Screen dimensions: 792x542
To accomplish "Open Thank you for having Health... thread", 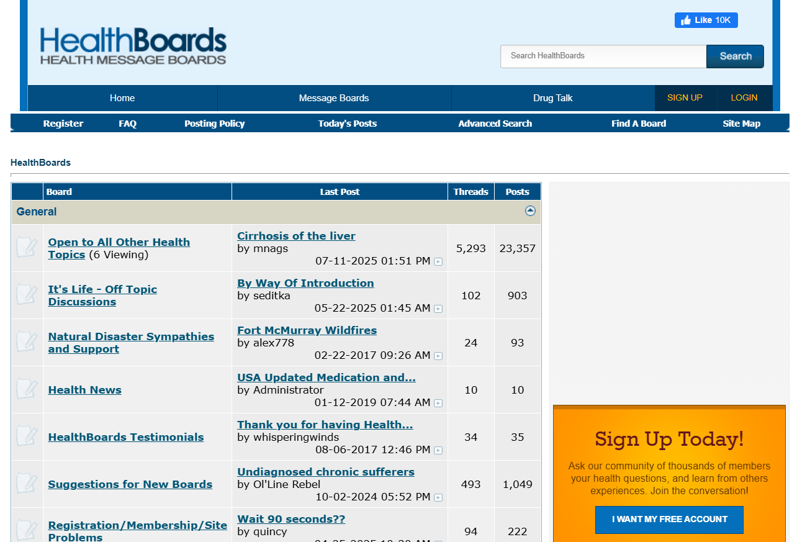I will click(x=325, y=425).
